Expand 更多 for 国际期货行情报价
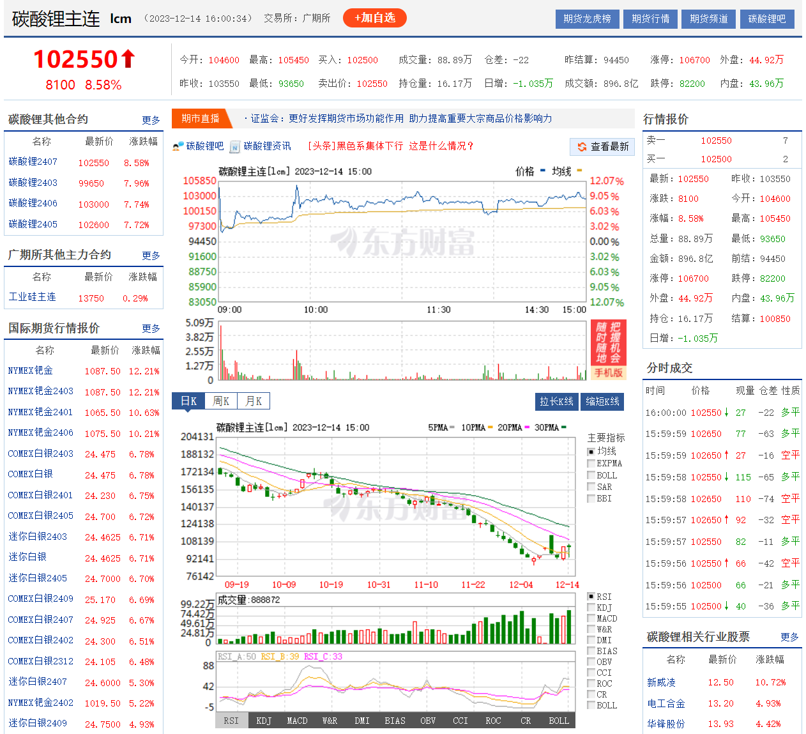 (151, 328)
